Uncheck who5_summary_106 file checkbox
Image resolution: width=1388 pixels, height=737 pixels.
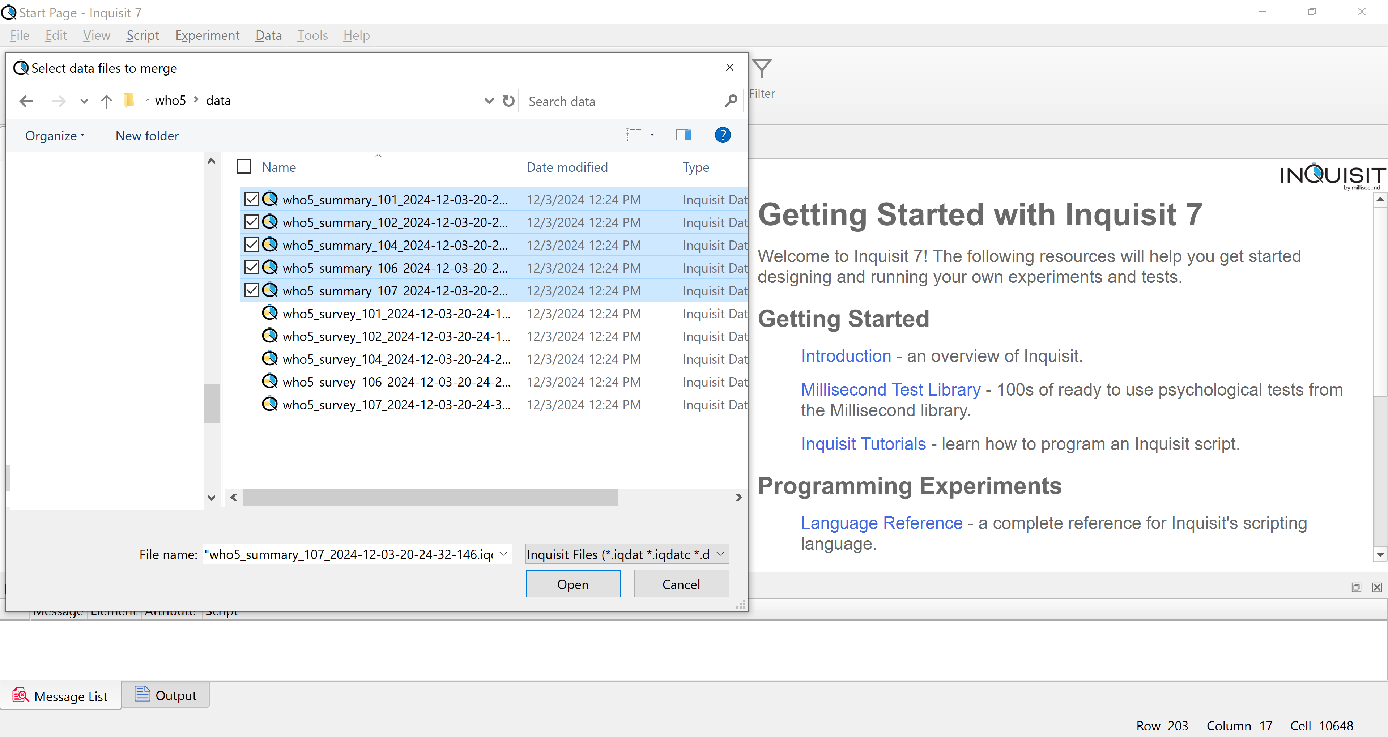point(252,267)
